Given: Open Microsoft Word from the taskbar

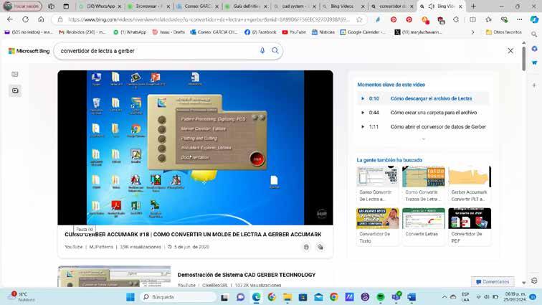Looking at the screenshot, I should [x=412, y=297].
